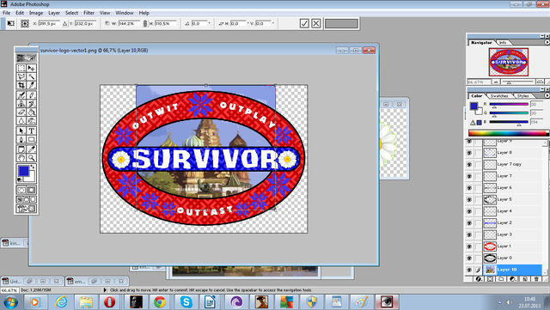
Task: Toggle visibility of Layer 2
Action: [469, 223]
